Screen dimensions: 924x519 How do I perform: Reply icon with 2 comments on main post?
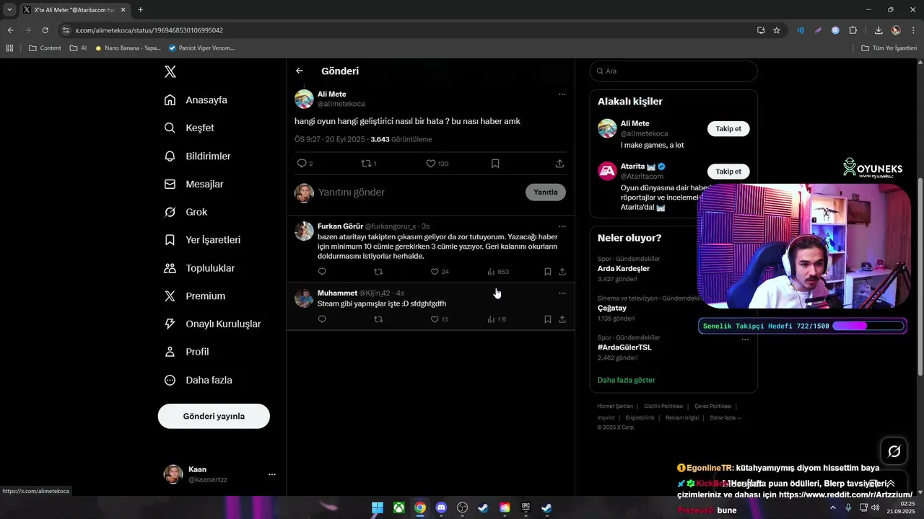pos(305,164)
